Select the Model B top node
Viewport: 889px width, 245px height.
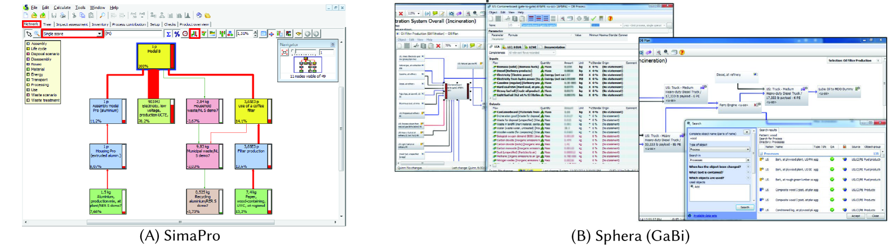click(x=154, y=56)
